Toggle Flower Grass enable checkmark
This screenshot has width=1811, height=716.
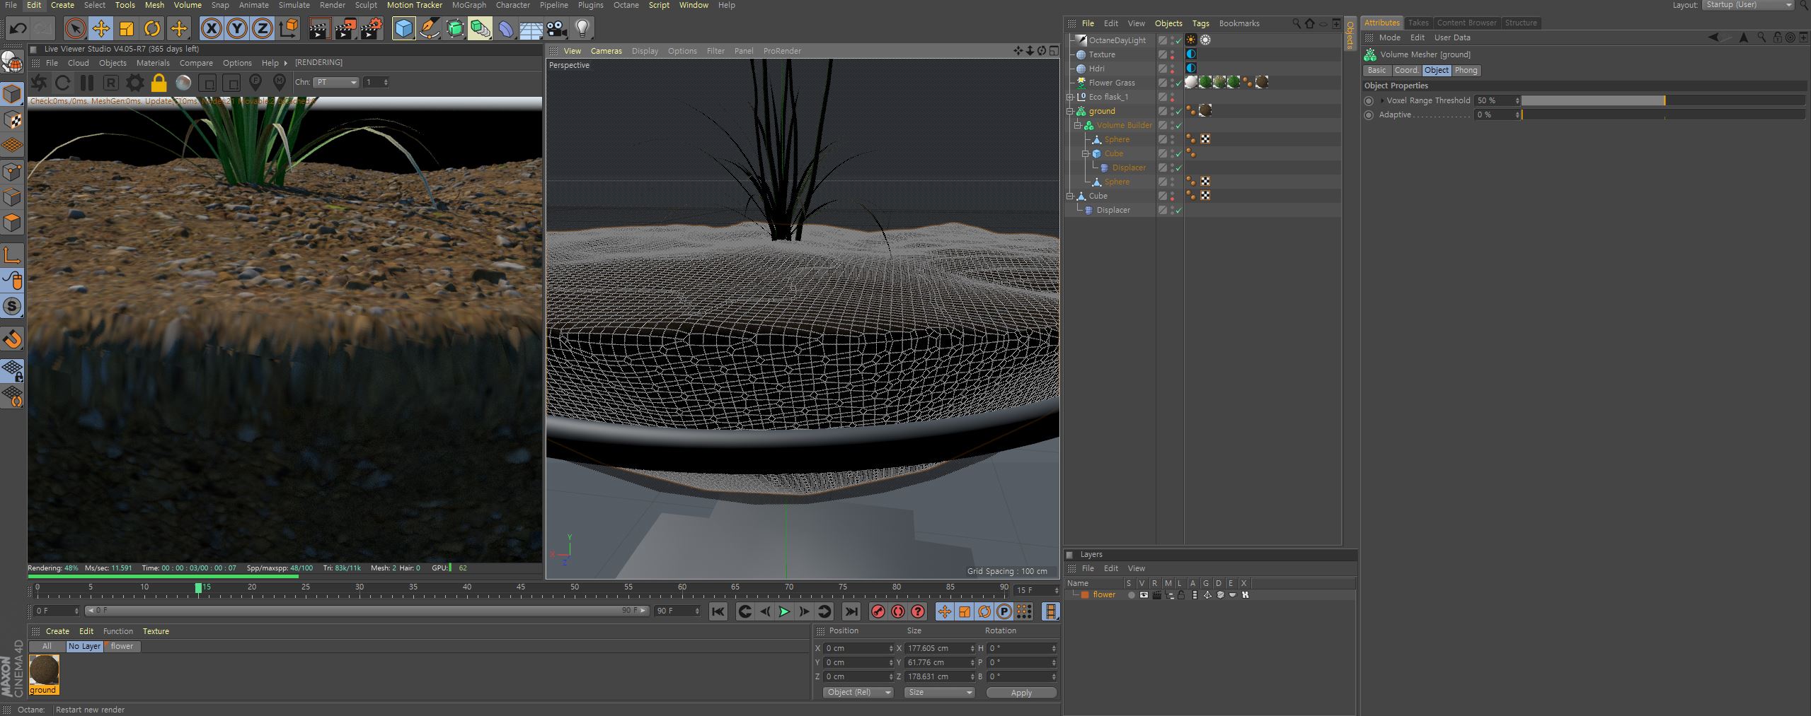1178,83
